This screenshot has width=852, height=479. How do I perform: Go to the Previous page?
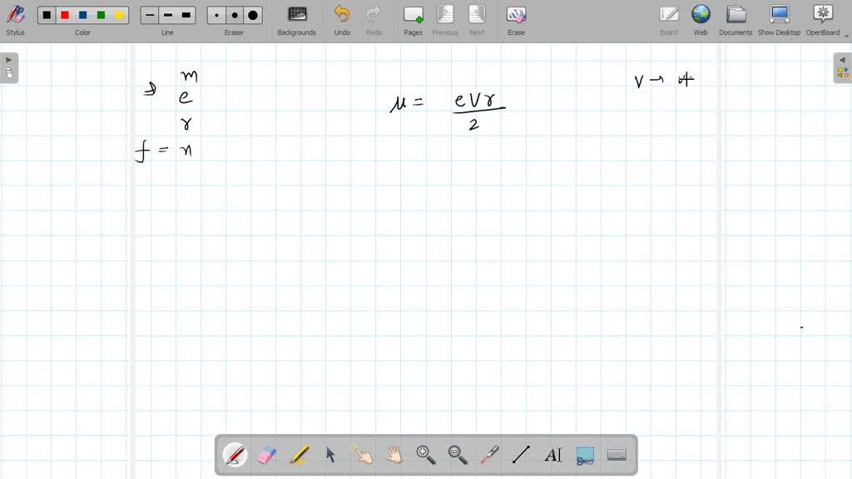445,21
